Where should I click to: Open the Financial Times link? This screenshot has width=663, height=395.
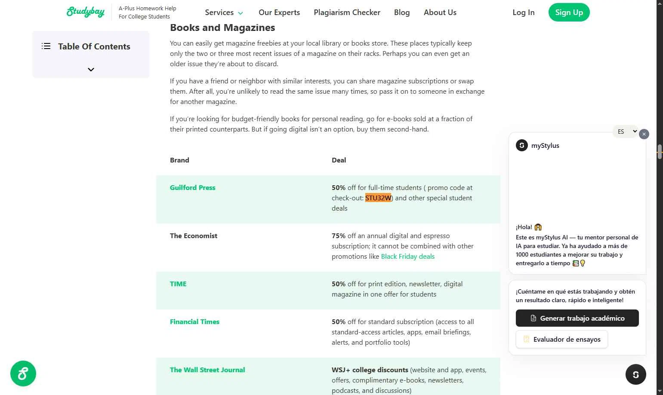click(194, 322)
